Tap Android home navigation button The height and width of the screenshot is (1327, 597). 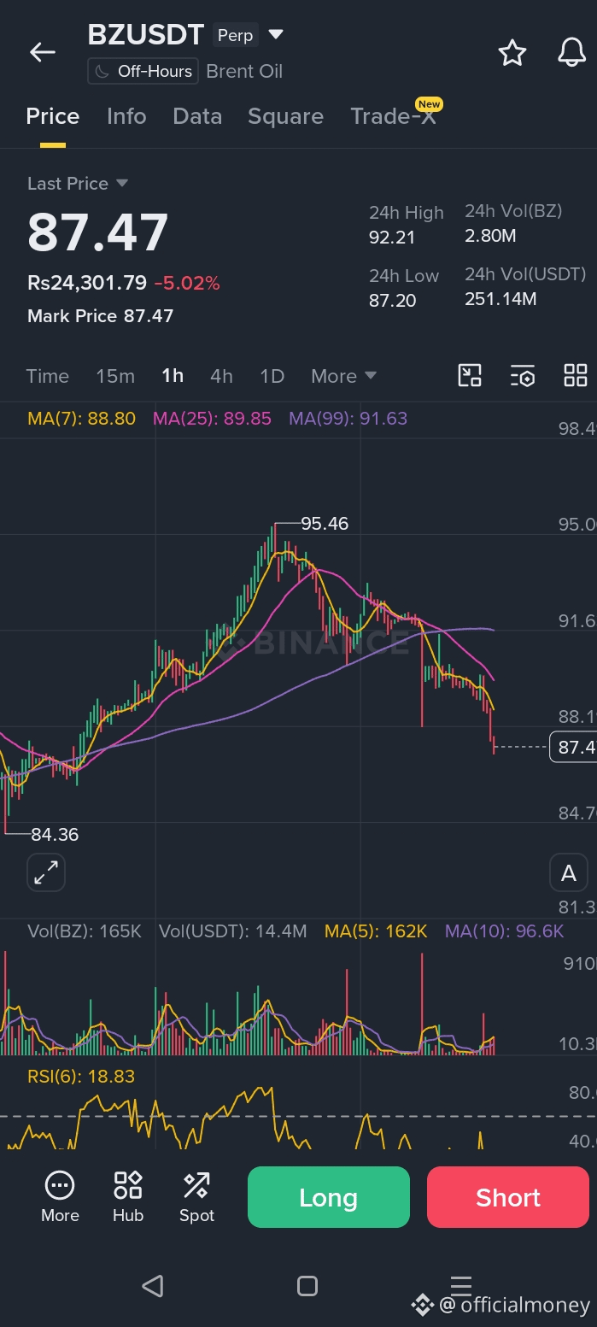click(307, 1286)
